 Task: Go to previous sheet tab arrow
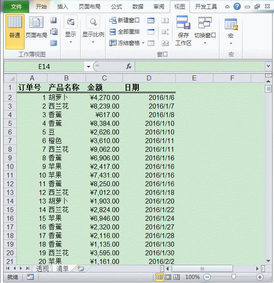point(15,268)
